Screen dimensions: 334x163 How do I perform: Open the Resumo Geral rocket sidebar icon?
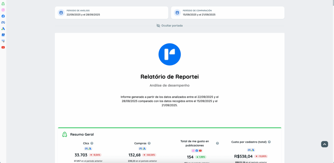point(3,4)
